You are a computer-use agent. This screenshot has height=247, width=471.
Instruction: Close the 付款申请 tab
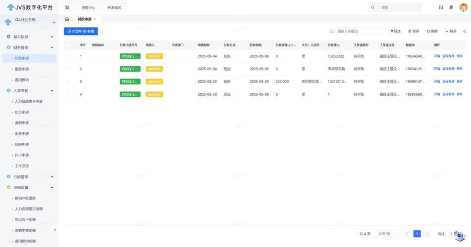click(95, 19)
